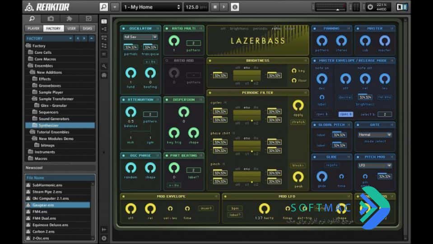433x244 pixels.
Task: Toggle the ATTENUATION module power dot
Action: pos(123,99)
